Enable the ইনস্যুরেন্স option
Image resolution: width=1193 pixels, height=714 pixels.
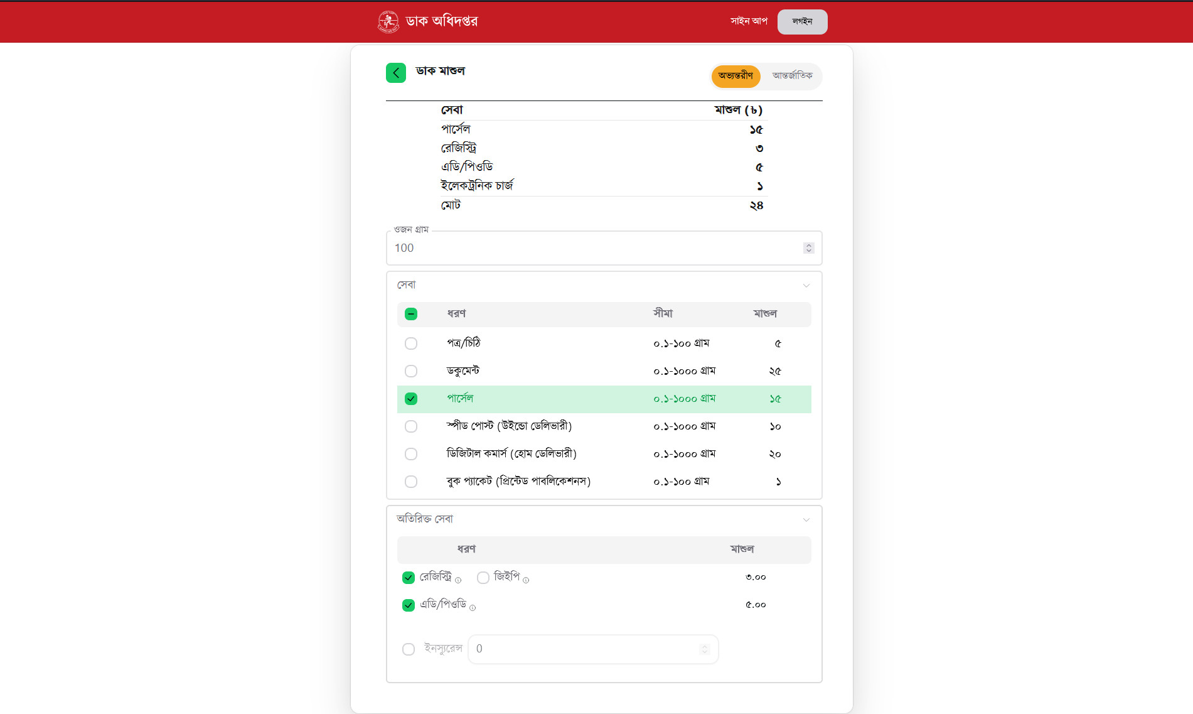[x=409, y=649]
